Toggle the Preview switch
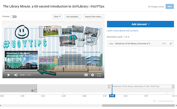 point(14,17)
